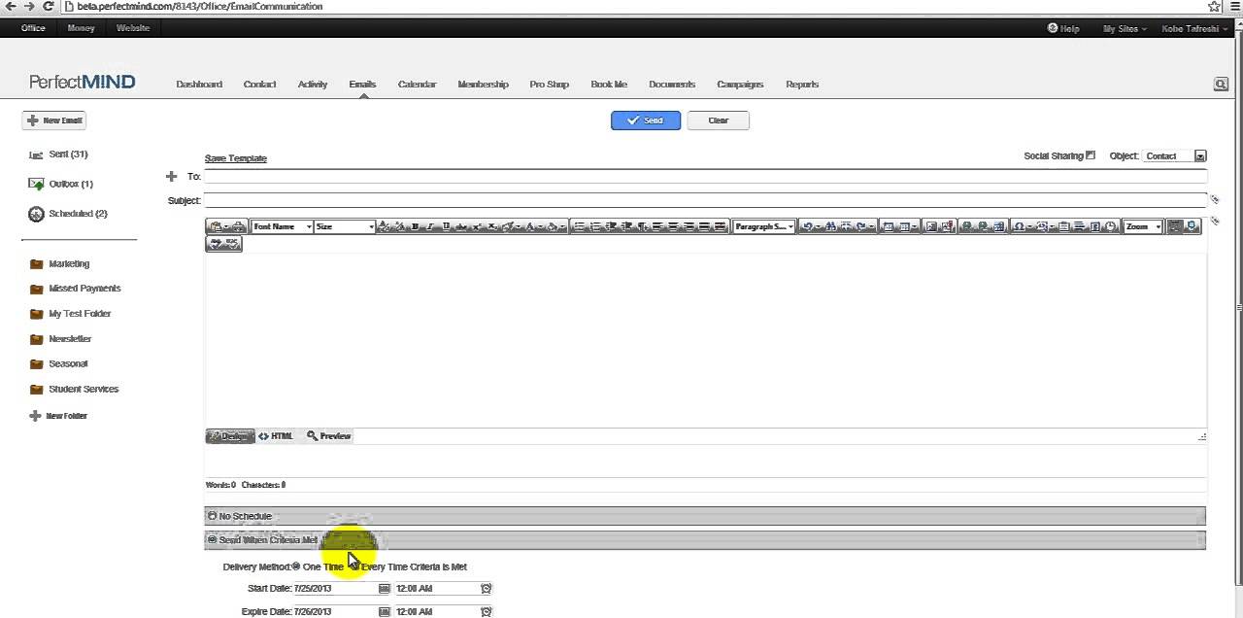Screen dimensions: 1243x618
Task: Open the Calendar menu
Action: click(417, 85)
